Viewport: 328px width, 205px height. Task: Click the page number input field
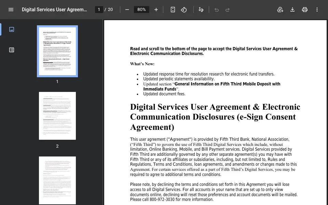click(99, 10)
